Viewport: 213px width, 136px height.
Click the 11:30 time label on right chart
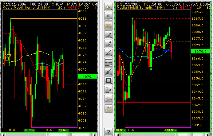(131, 130)
